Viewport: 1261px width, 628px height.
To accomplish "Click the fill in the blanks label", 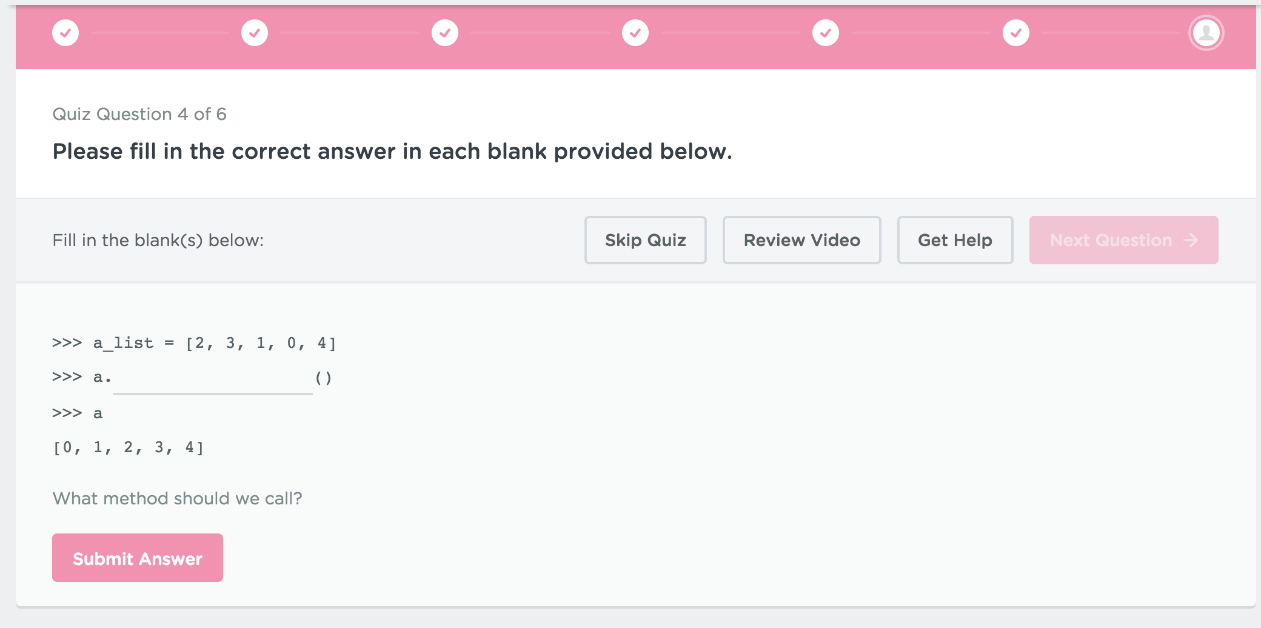I will (x=157, y=240).
